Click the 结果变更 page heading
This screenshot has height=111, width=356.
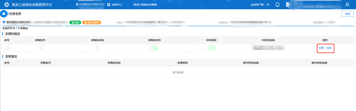coord(15,14)
